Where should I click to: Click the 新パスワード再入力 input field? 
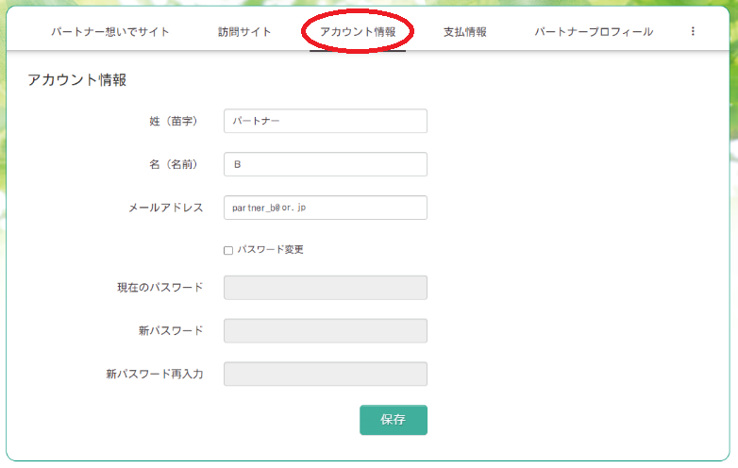coord(326,375)
